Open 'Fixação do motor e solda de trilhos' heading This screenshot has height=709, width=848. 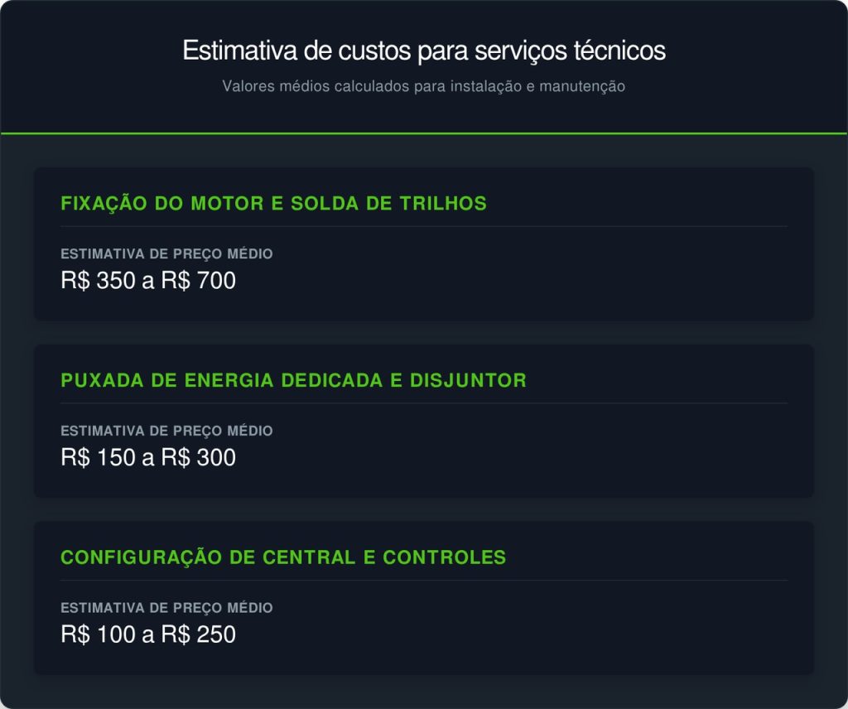(273, 204)
